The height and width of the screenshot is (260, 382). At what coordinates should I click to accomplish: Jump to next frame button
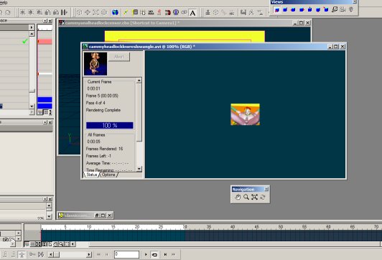pyautogui.click(x=165, y=255)
